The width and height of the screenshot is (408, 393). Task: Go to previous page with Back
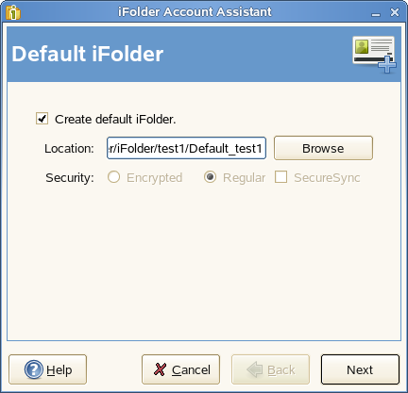270,369
